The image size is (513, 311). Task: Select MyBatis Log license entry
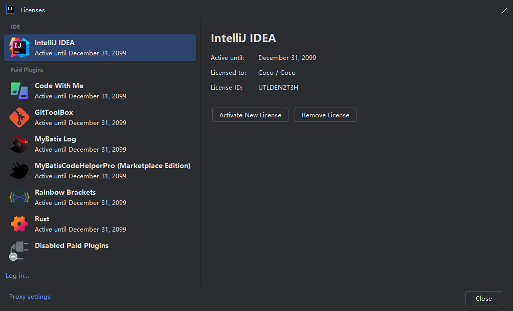[x=100, y=144]
